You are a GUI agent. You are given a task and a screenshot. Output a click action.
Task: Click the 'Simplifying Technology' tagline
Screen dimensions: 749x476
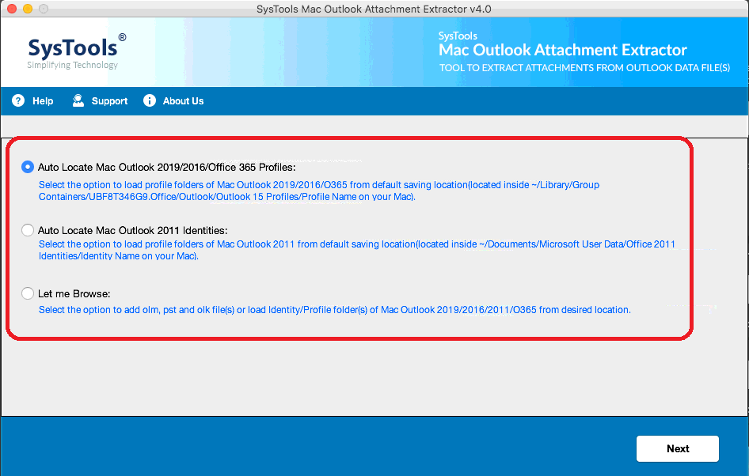pyautogui.click(x=72, y=65)
